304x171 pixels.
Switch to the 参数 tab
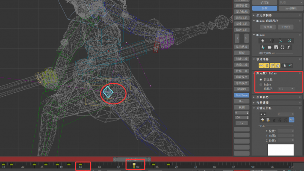coord(264,8)
